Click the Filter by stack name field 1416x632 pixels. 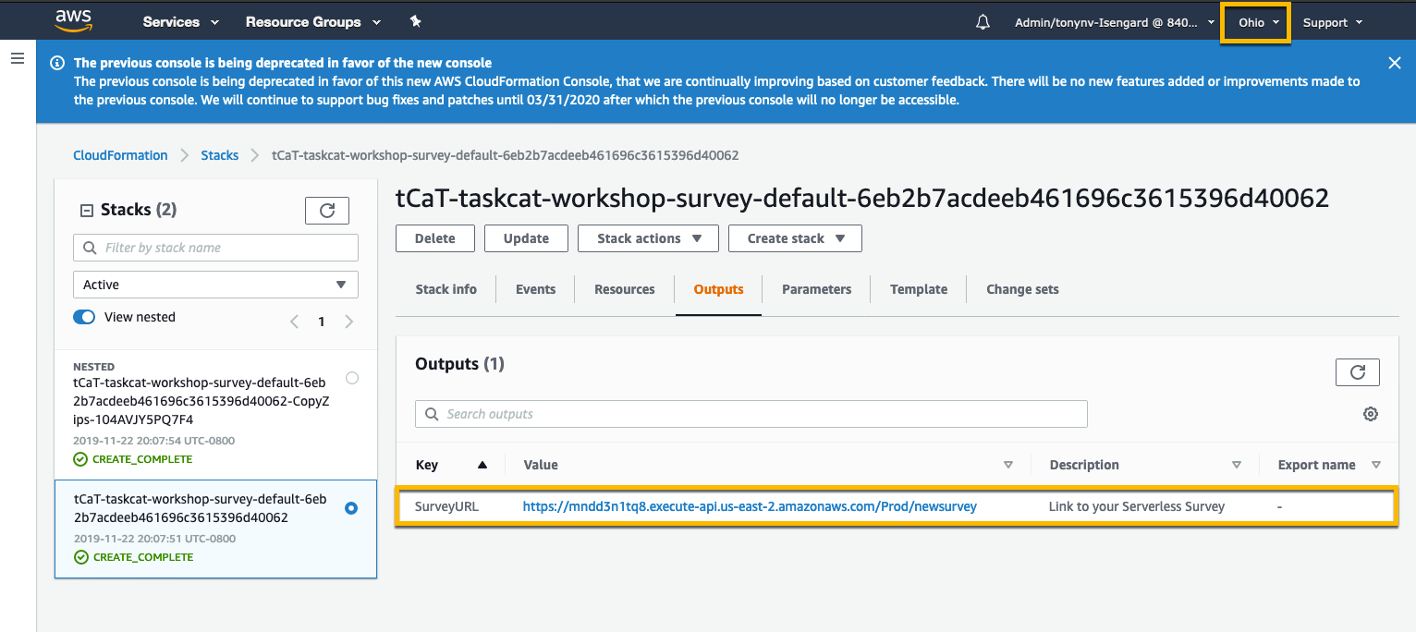pyautogui.click(x=215, y=248)
